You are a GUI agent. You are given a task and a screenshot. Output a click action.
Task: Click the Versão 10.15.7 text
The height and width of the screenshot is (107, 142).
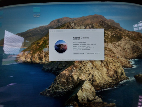point(76,40)
